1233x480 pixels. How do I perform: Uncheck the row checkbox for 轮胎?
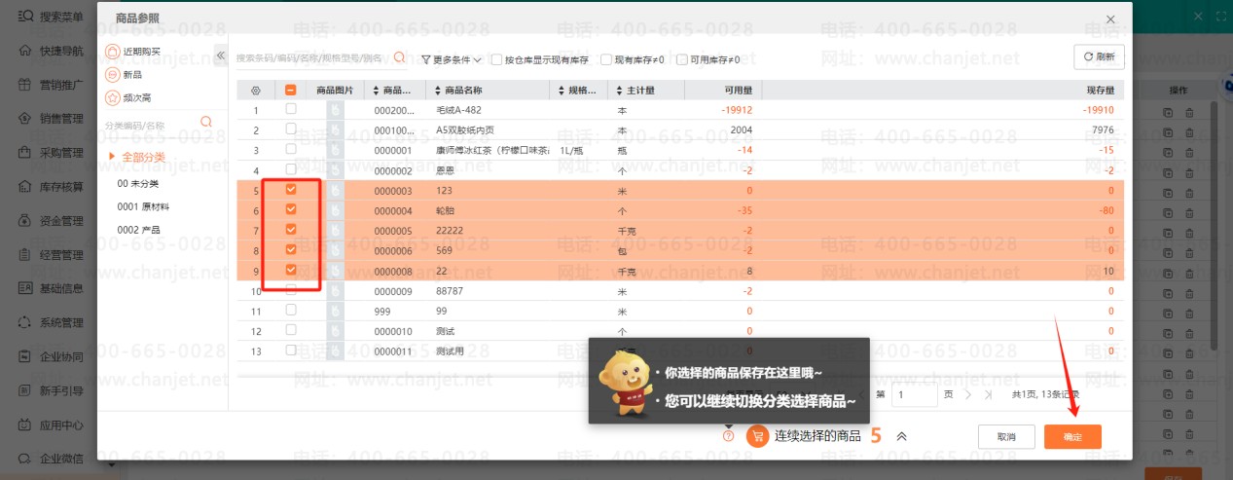tap(291, 209)
